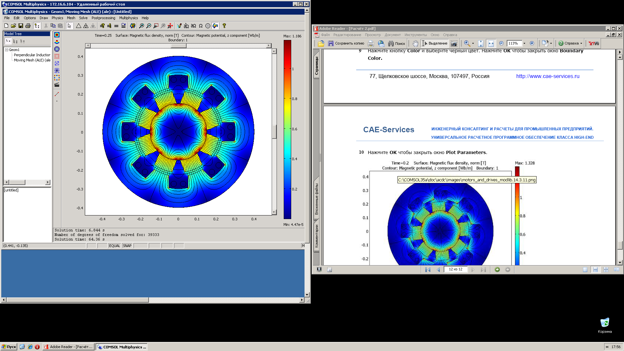Go to previous page in Adobe Reader

tap(438, 269)
